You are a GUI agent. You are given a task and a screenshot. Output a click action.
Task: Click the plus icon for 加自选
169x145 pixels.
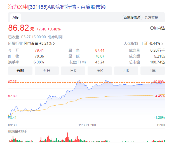[152, 28]
